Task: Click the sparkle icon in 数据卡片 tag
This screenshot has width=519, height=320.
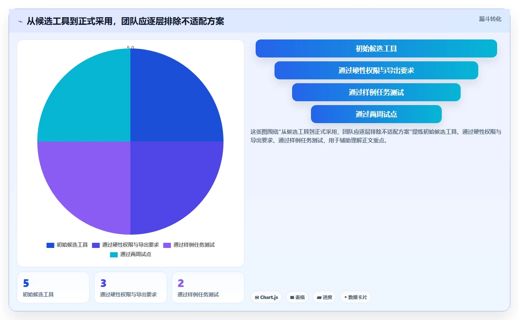Action: [x=345, y=297]
